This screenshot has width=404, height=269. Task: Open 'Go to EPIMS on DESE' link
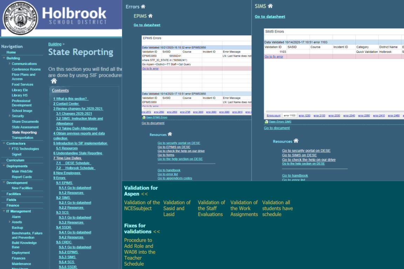coord(174,147)
